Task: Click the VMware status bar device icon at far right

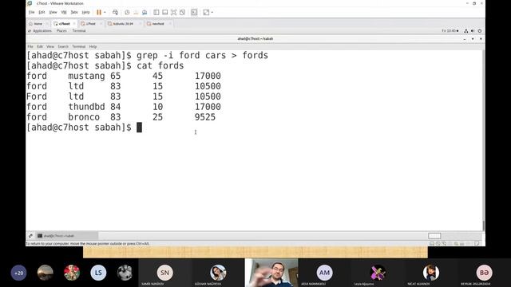Action: point(477,243)
